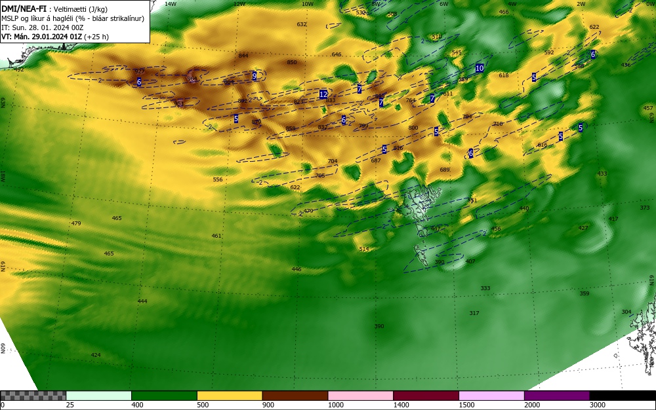656x410 pixels.
Task: Click the light pink 1000–1400 legend swatch
Action: 361,396
